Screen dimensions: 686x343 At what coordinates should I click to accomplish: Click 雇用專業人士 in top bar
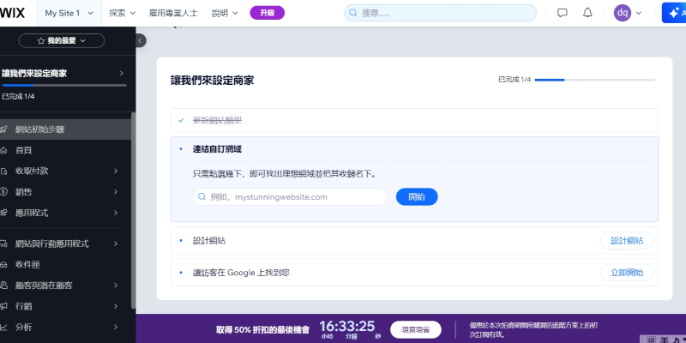(173, 13)
